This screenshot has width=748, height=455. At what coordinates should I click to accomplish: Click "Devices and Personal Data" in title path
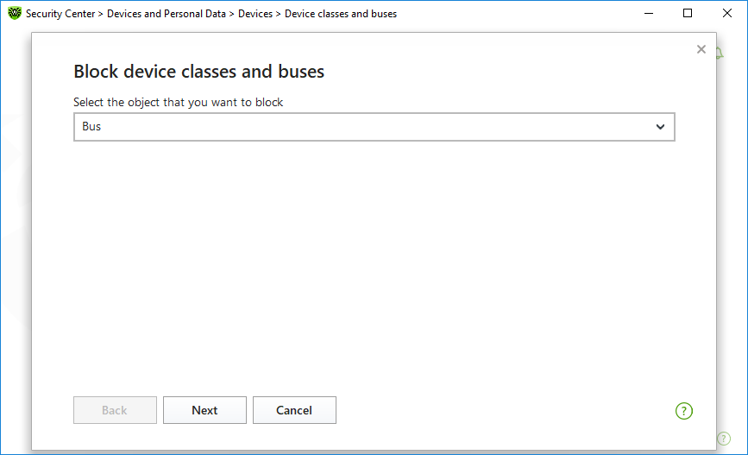click(167, 14)
